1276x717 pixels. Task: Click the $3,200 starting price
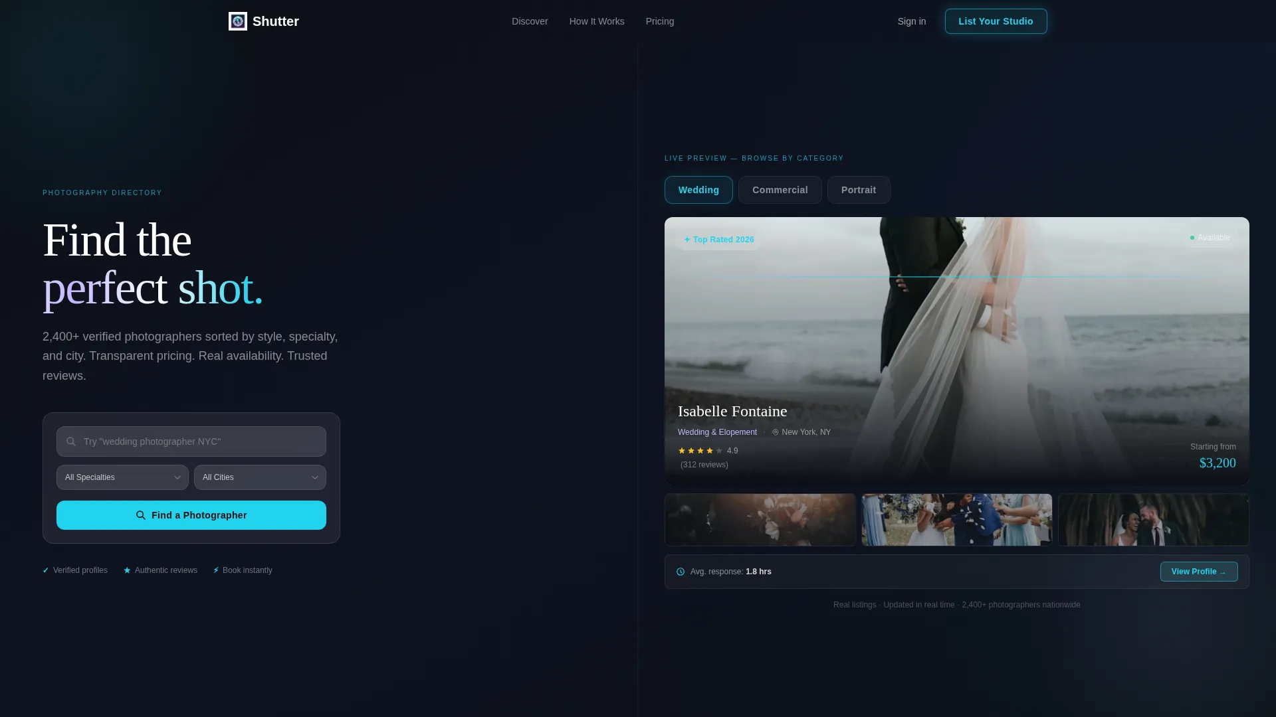[1218, 463]
